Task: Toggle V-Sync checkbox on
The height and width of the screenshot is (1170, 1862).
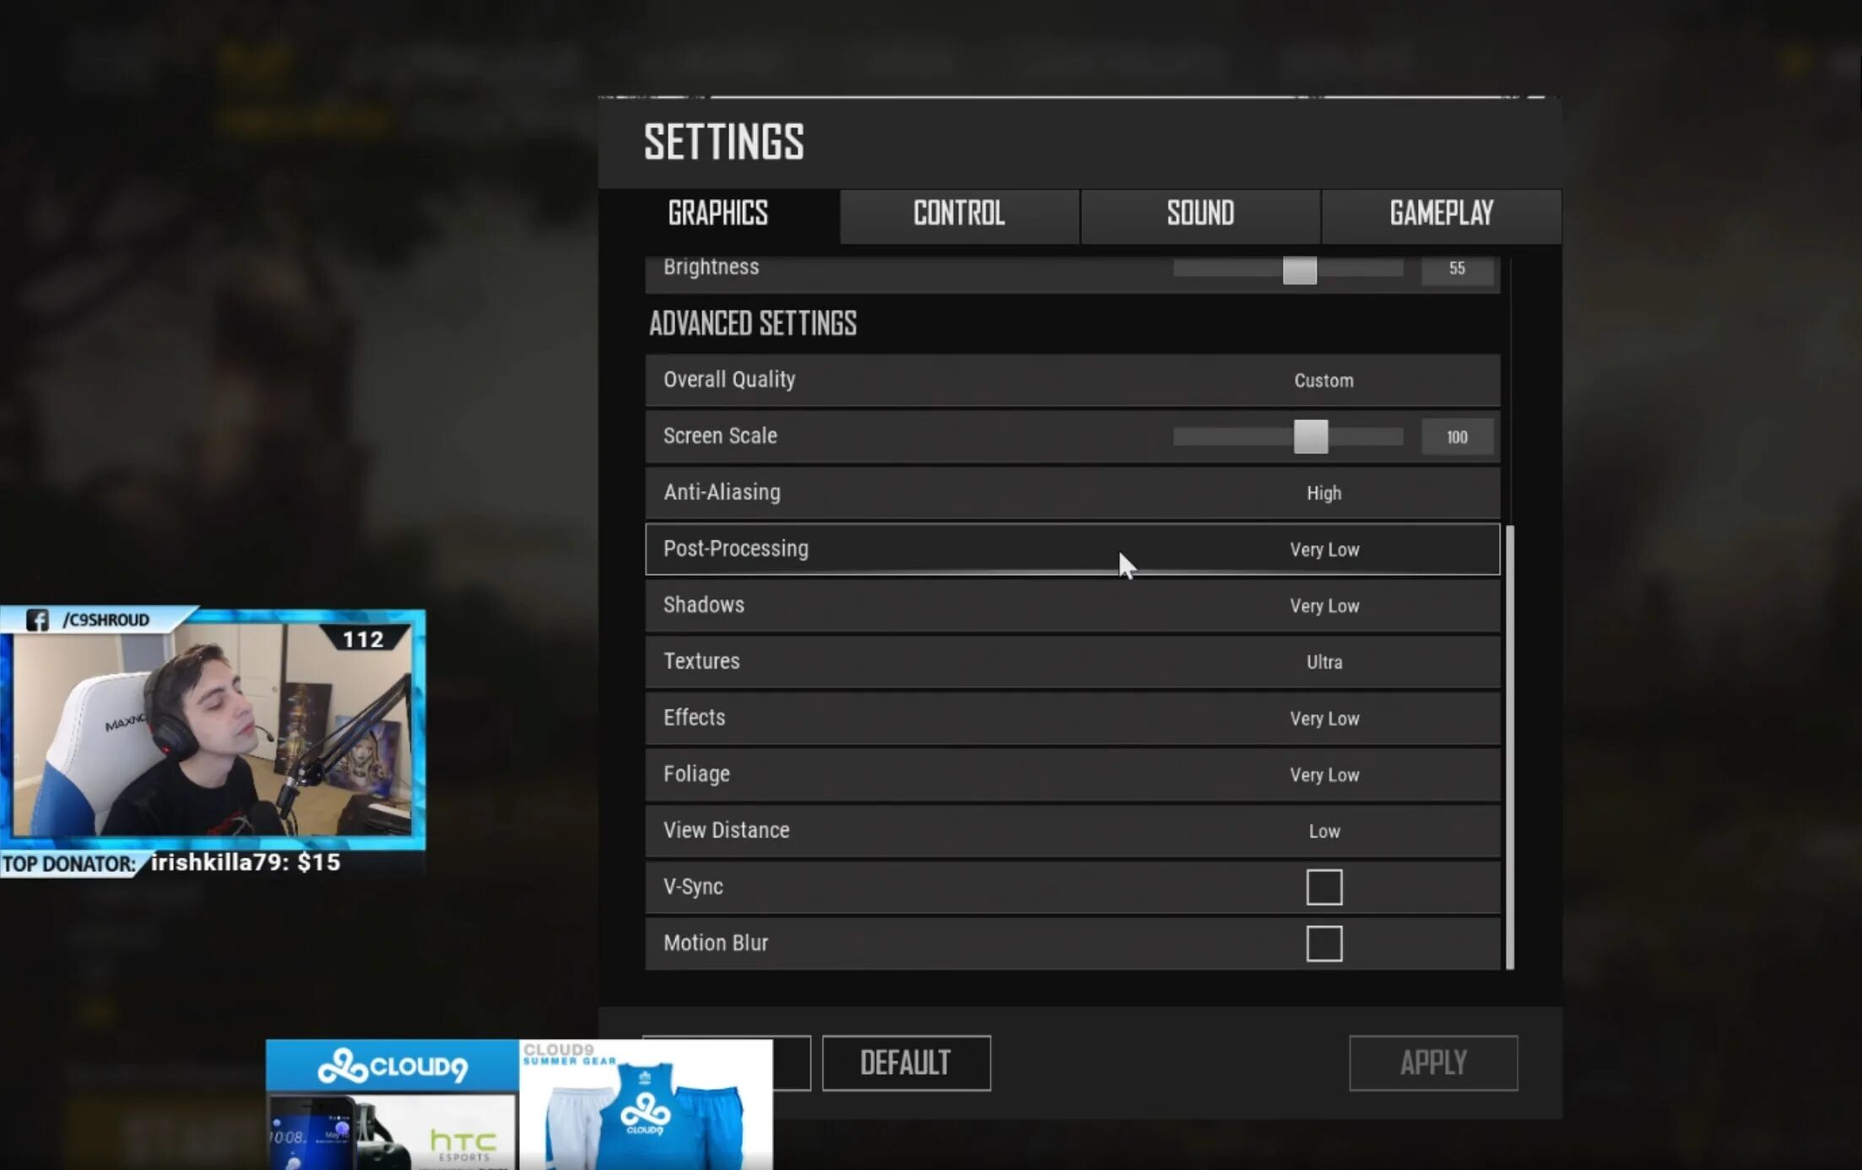Action: point(1323,886)
